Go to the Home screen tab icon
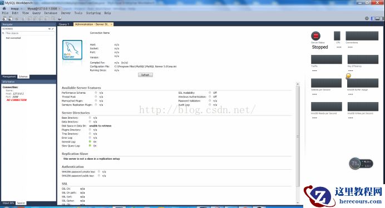This screenshot has height=208, width=385. tap(4, 8)
